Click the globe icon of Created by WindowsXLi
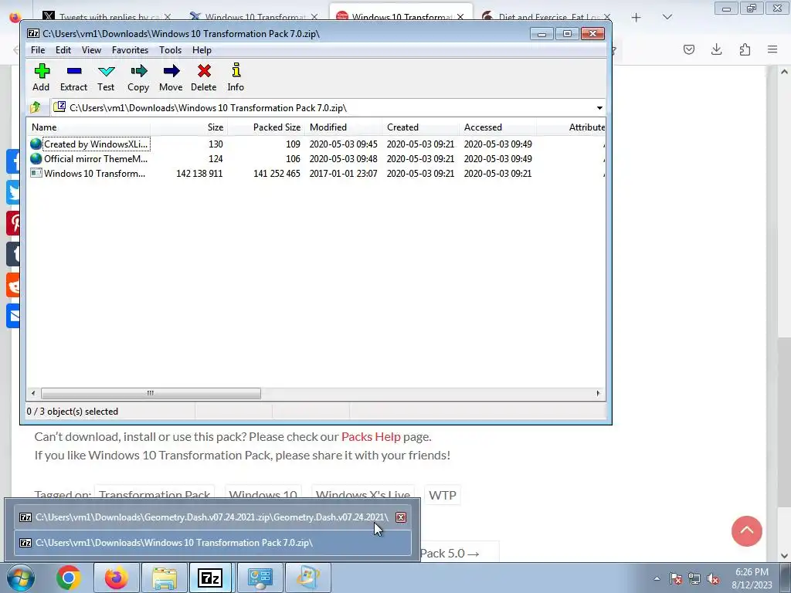This screenshot has width=791, height=593. click(36, 144)
